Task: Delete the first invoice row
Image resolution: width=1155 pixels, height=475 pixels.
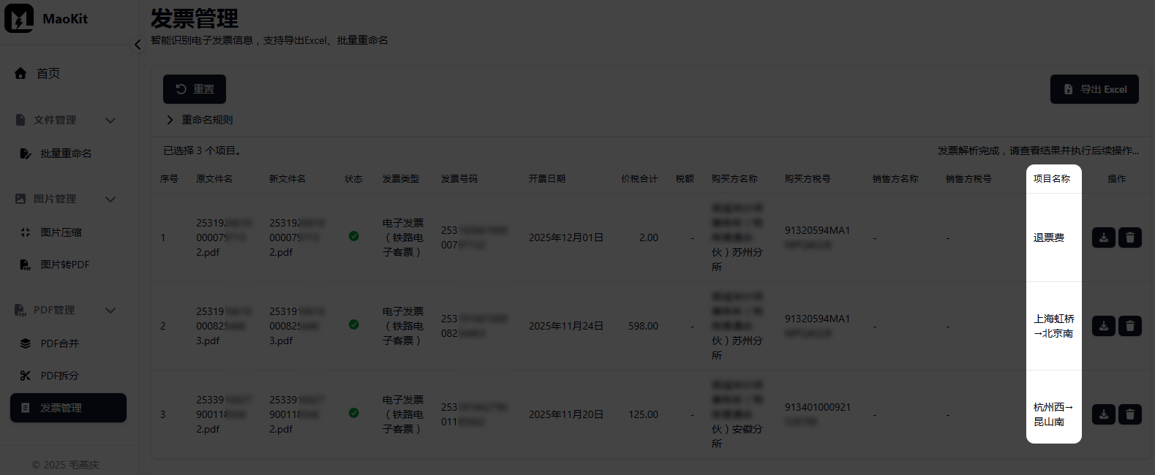Action: [1129, 237]
